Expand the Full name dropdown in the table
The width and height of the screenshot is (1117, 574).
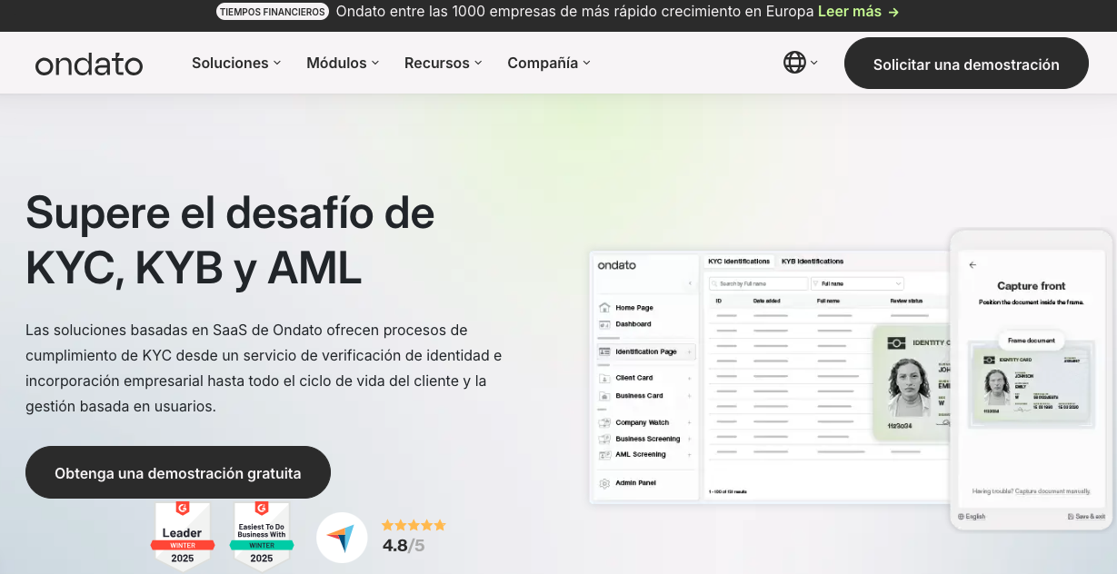tap(897, 283)
